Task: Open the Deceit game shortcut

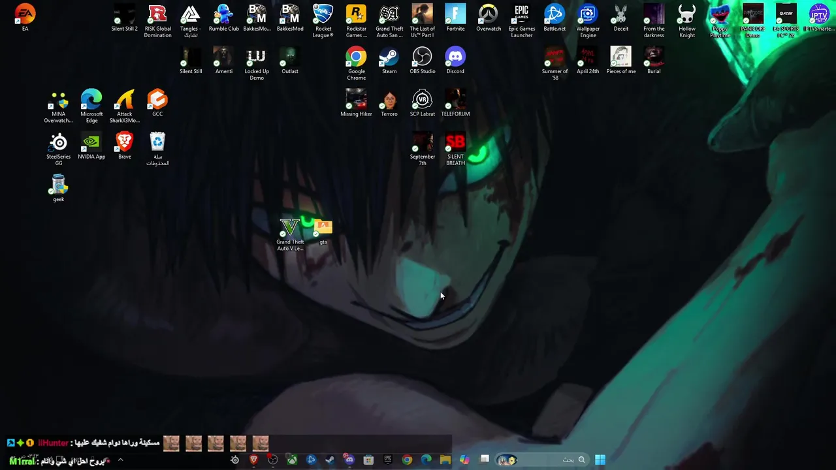Action: (x=620, y=18)
